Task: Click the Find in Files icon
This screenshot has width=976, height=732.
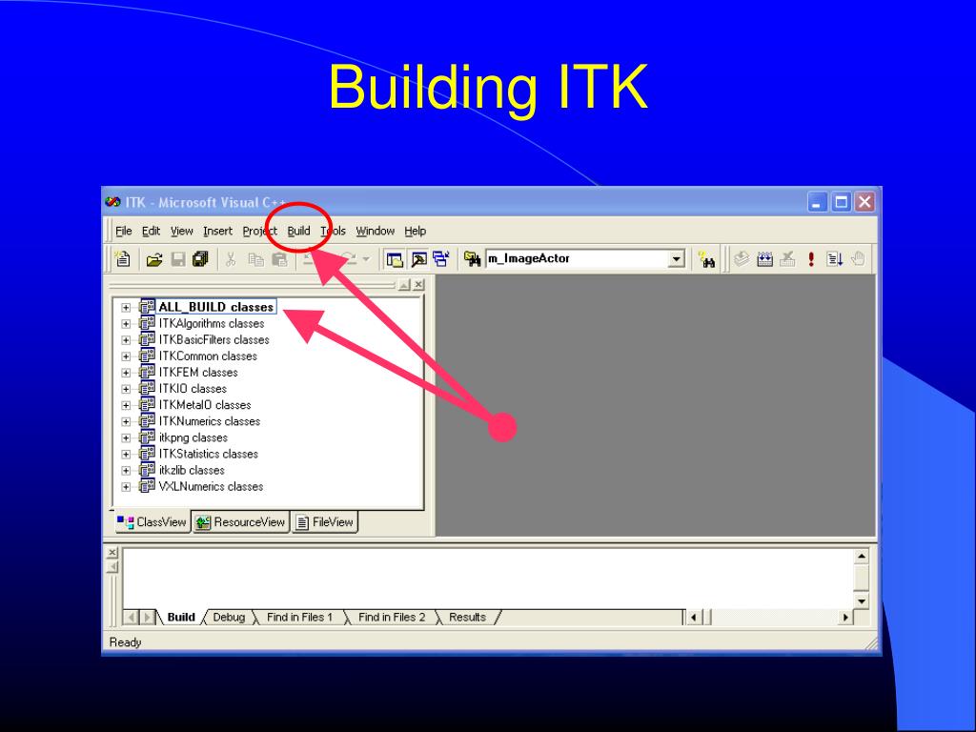Action: [x=473, y=259]
